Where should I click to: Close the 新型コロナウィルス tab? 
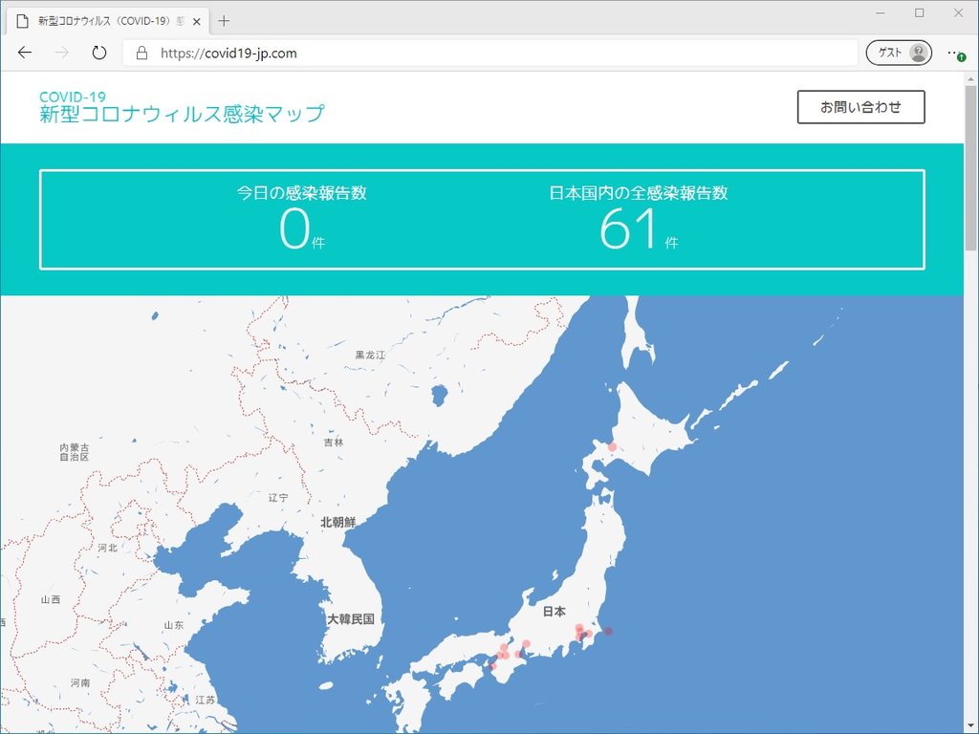point(198,19)
